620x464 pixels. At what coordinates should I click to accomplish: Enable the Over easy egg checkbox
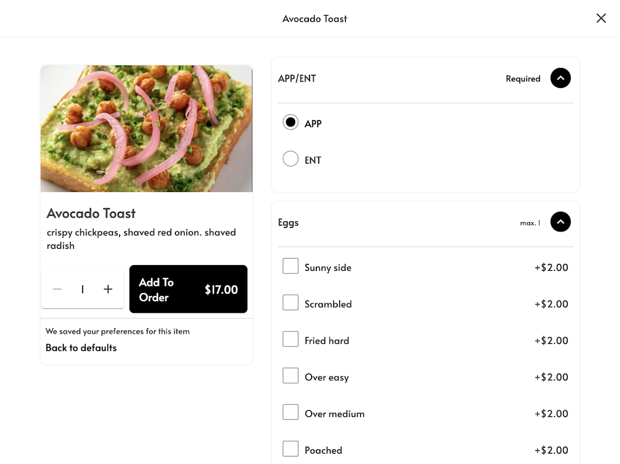click(290, 376)
